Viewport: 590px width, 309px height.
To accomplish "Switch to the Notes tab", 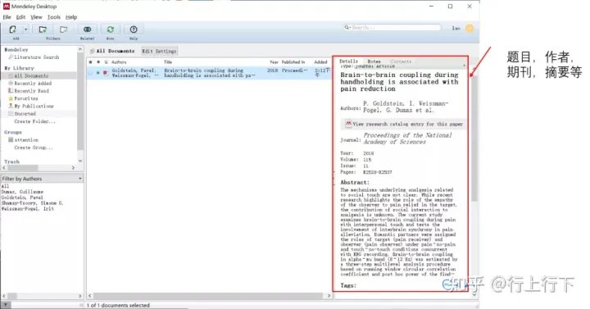I will tap(374, 61).
